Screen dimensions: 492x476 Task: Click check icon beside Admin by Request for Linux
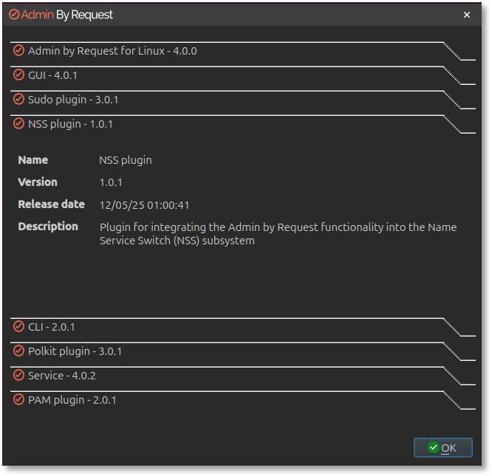point(18,51)
